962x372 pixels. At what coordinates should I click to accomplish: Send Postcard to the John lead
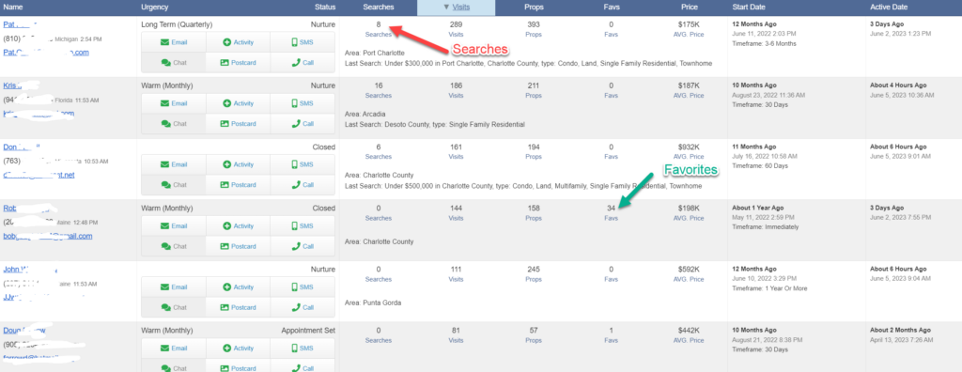pos(238,307)
